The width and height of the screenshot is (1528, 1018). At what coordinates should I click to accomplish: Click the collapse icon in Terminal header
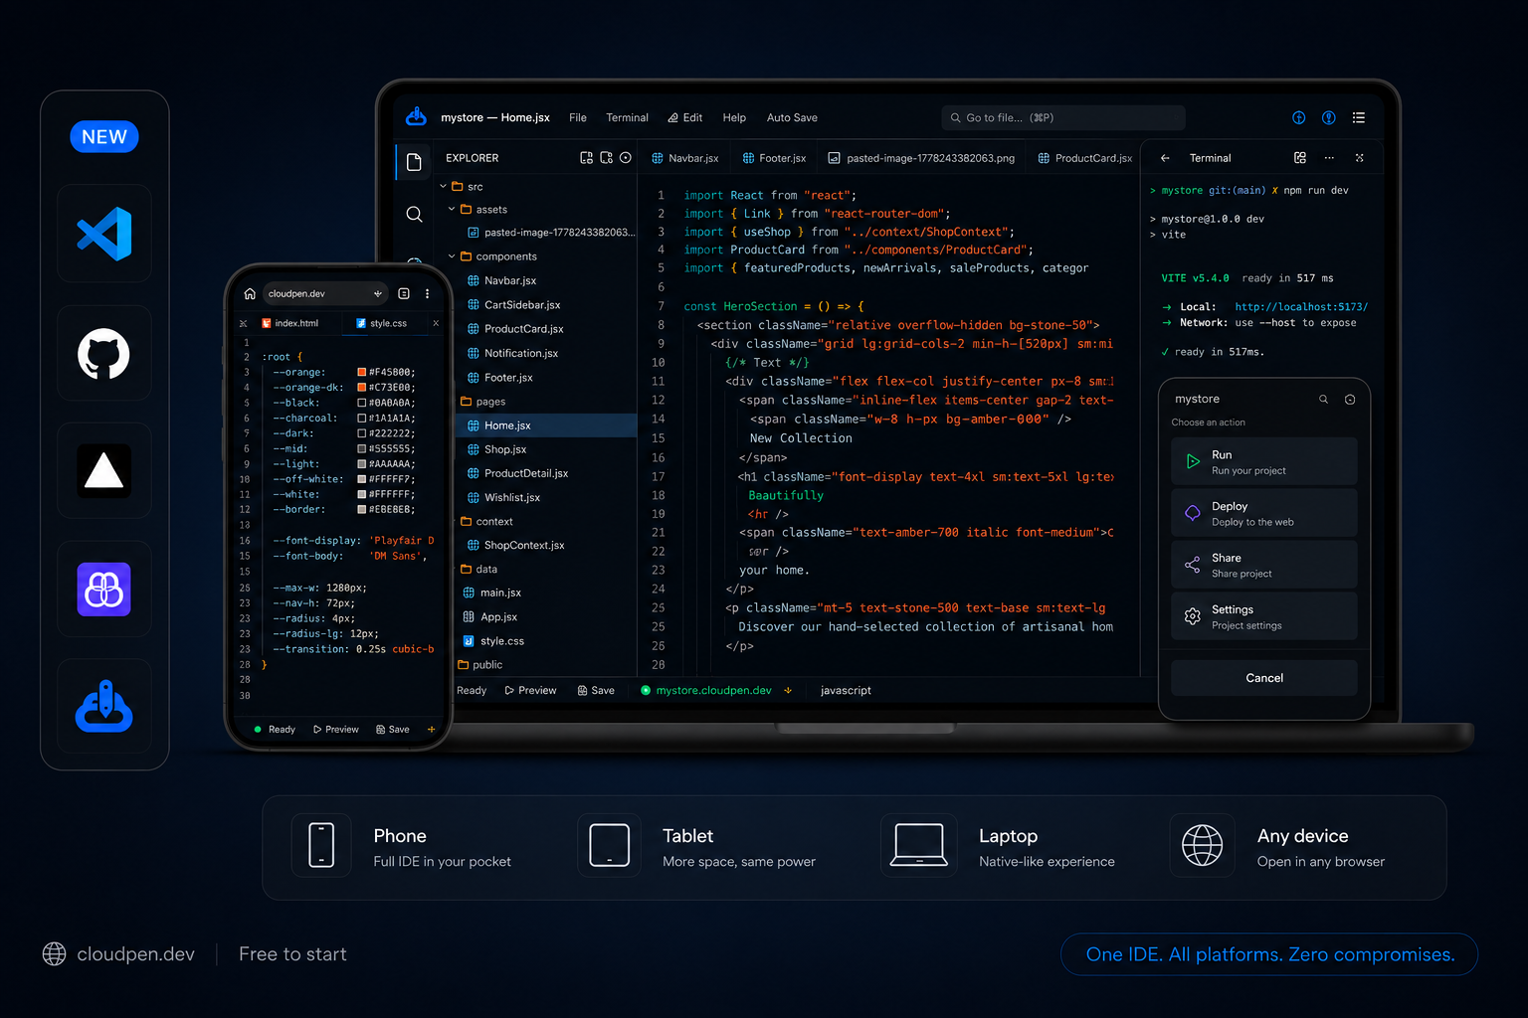click(x=1360, y=158)
